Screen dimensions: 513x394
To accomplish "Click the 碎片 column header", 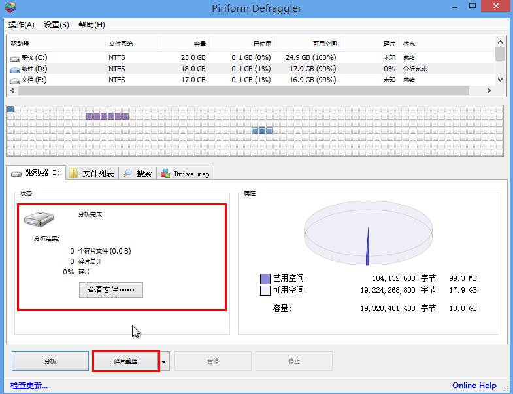I will [370, 44].
